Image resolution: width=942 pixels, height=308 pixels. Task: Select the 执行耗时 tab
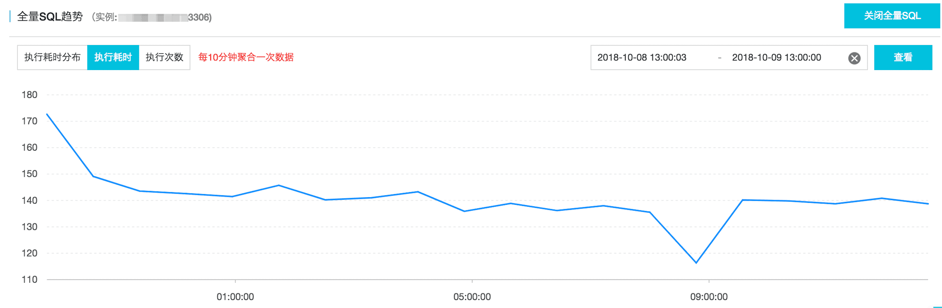[113, 57]
